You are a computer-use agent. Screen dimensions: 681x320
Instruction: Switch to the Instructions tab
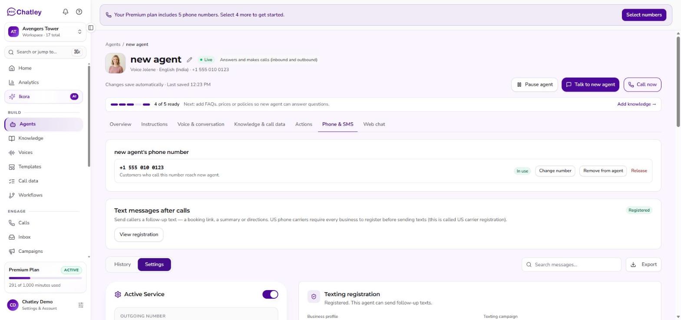pos(154,124)
